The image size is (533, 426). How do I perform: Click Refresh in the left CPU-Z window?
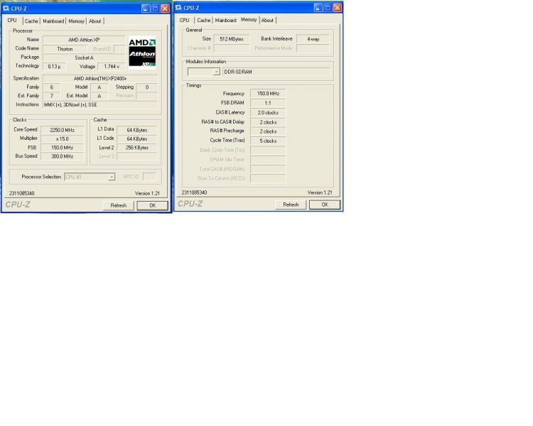click(x=118, y=205)
